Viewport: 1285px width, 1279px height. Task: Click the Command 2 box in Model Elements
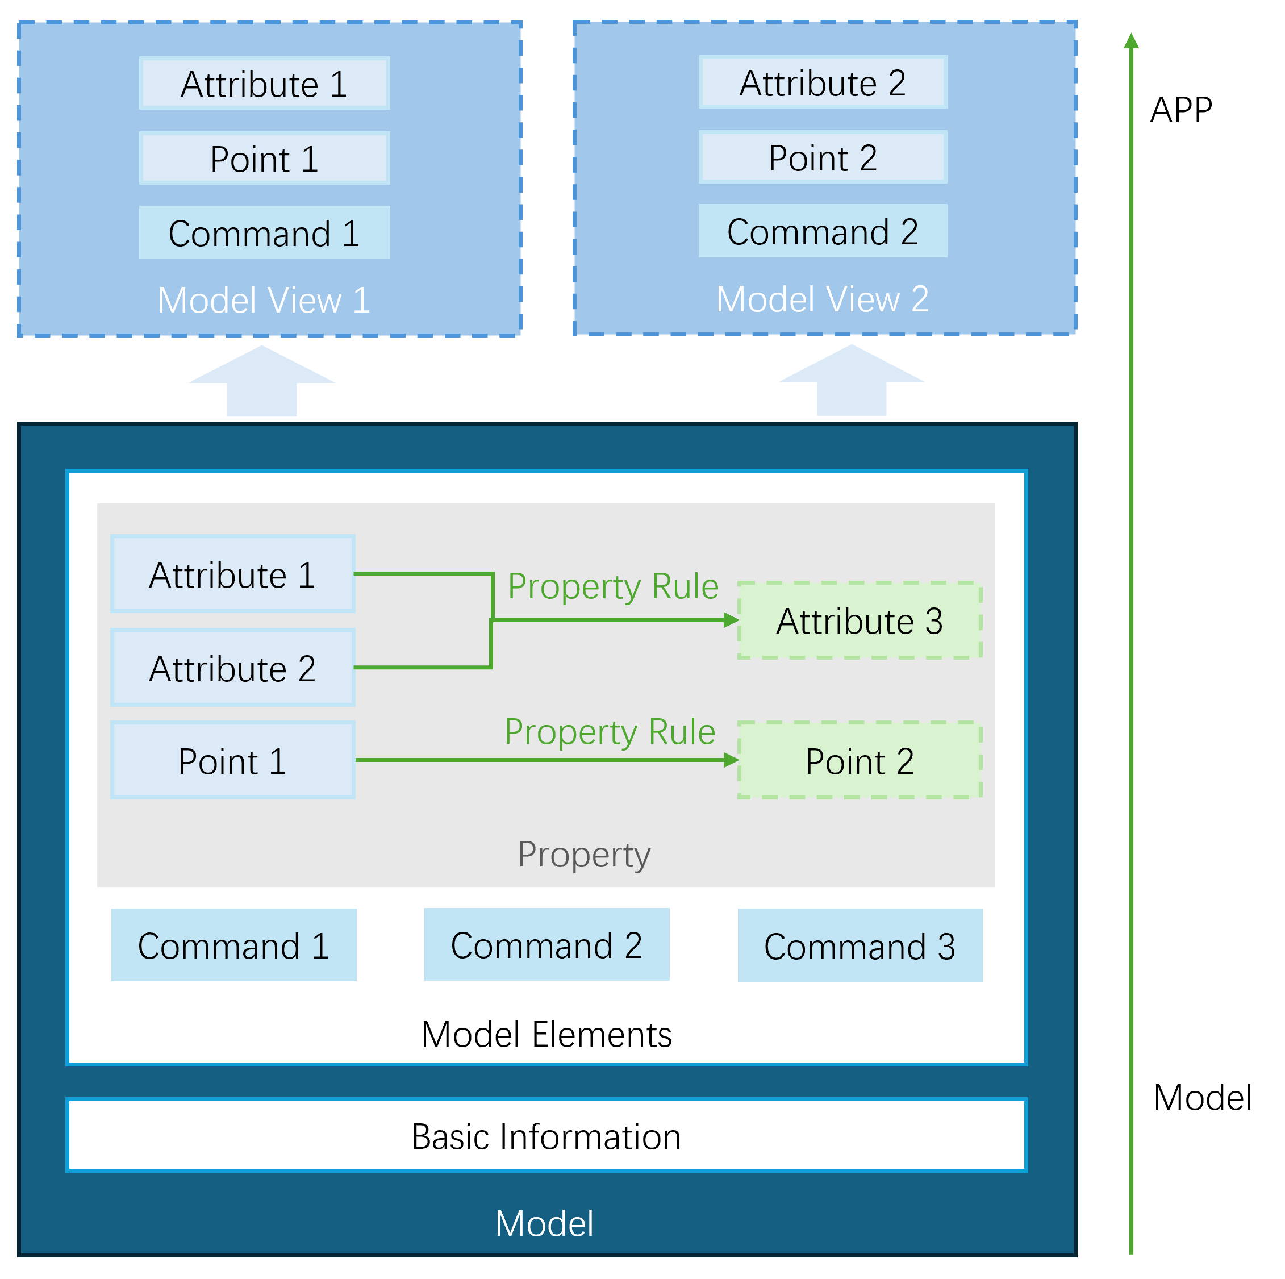pyautogui.click(x=546, y=944)
